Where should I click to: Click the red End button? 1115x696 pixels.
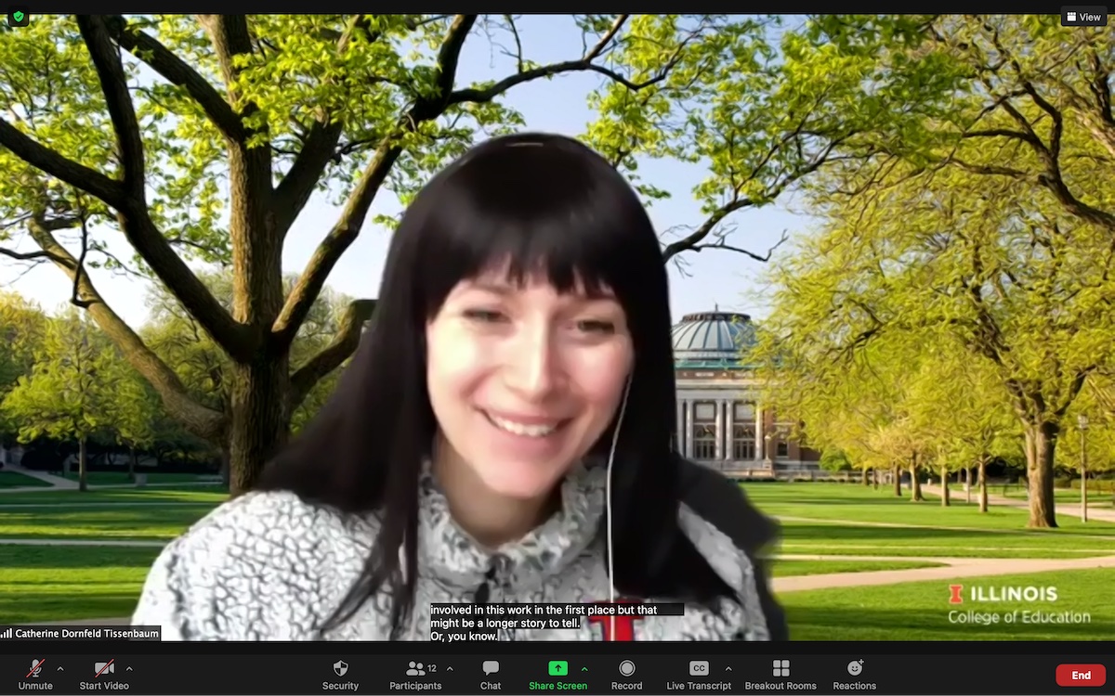click(1081, 675)
